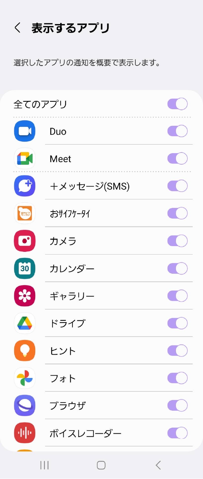
Task: Toggle the 全てのアプリ switch off
Action: pyautogui.click(x=178, y=104)
